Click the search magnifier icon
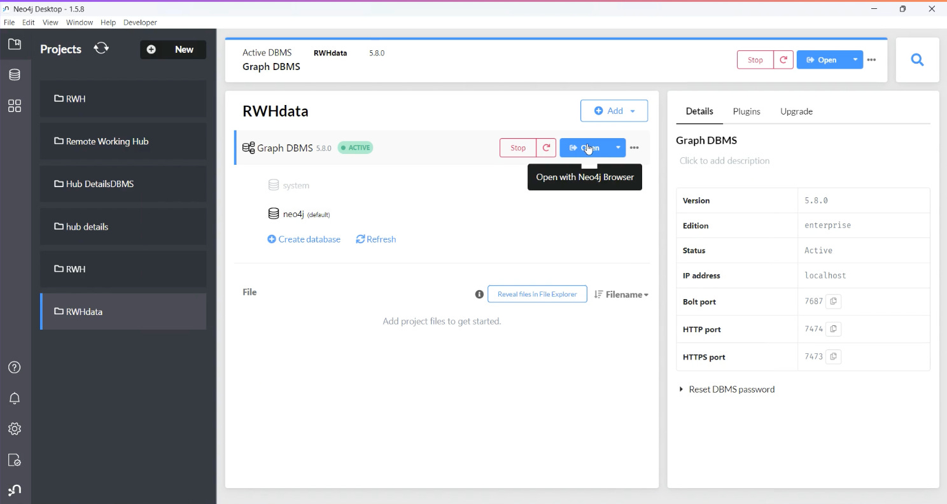This screenshot has width=947, height=504. click(x=917, y=60)
